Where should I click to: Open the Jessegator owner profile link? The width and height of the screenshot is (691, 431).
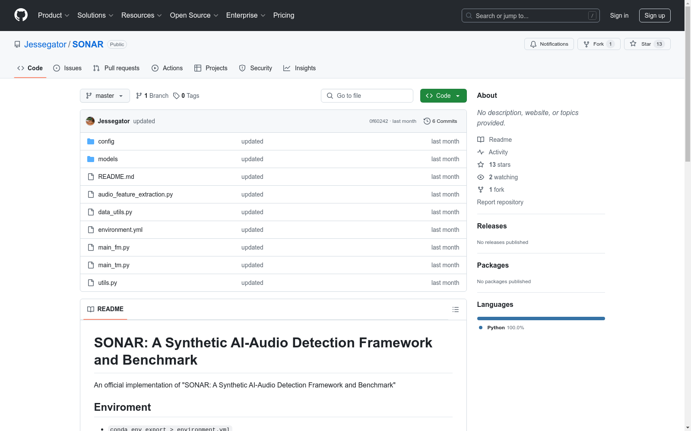pos(45,44)
